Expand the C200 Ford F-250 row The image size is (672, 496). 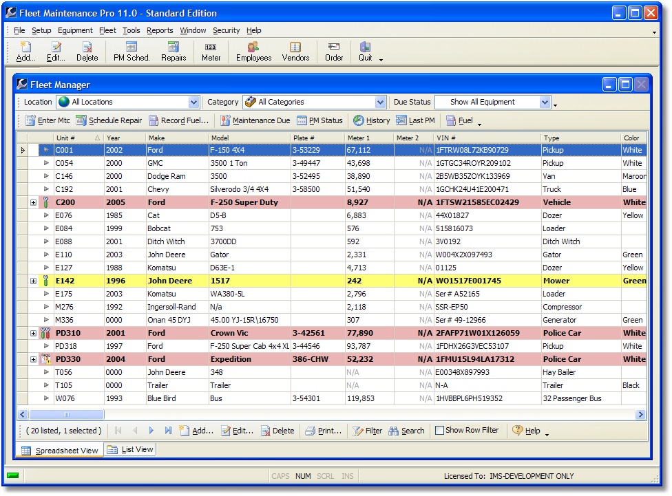coord(32,202)
